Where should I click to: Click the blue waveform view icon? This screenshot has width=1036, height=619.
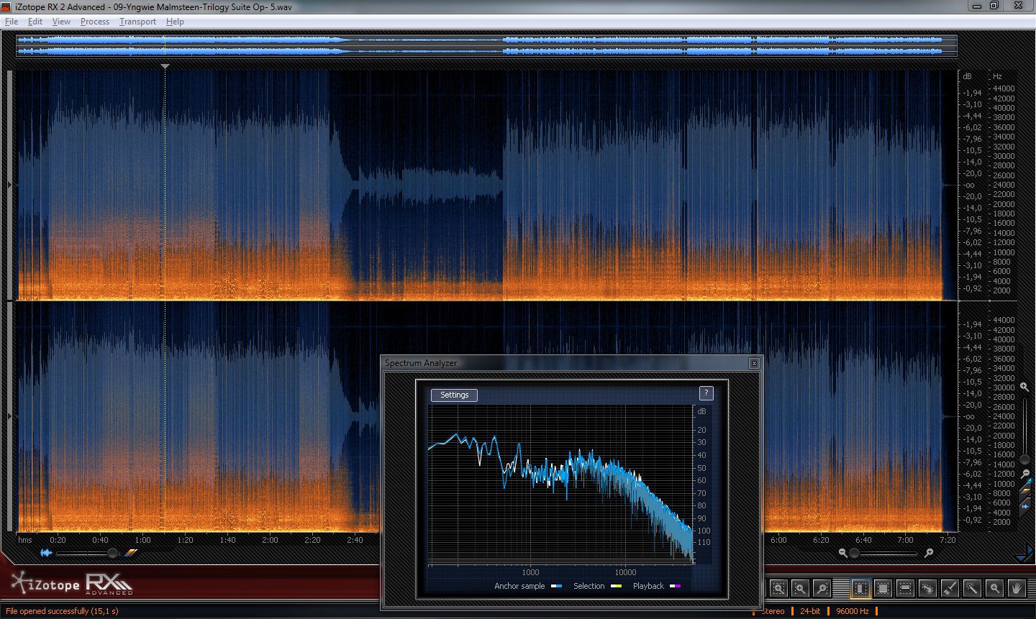tap(47, 553)
